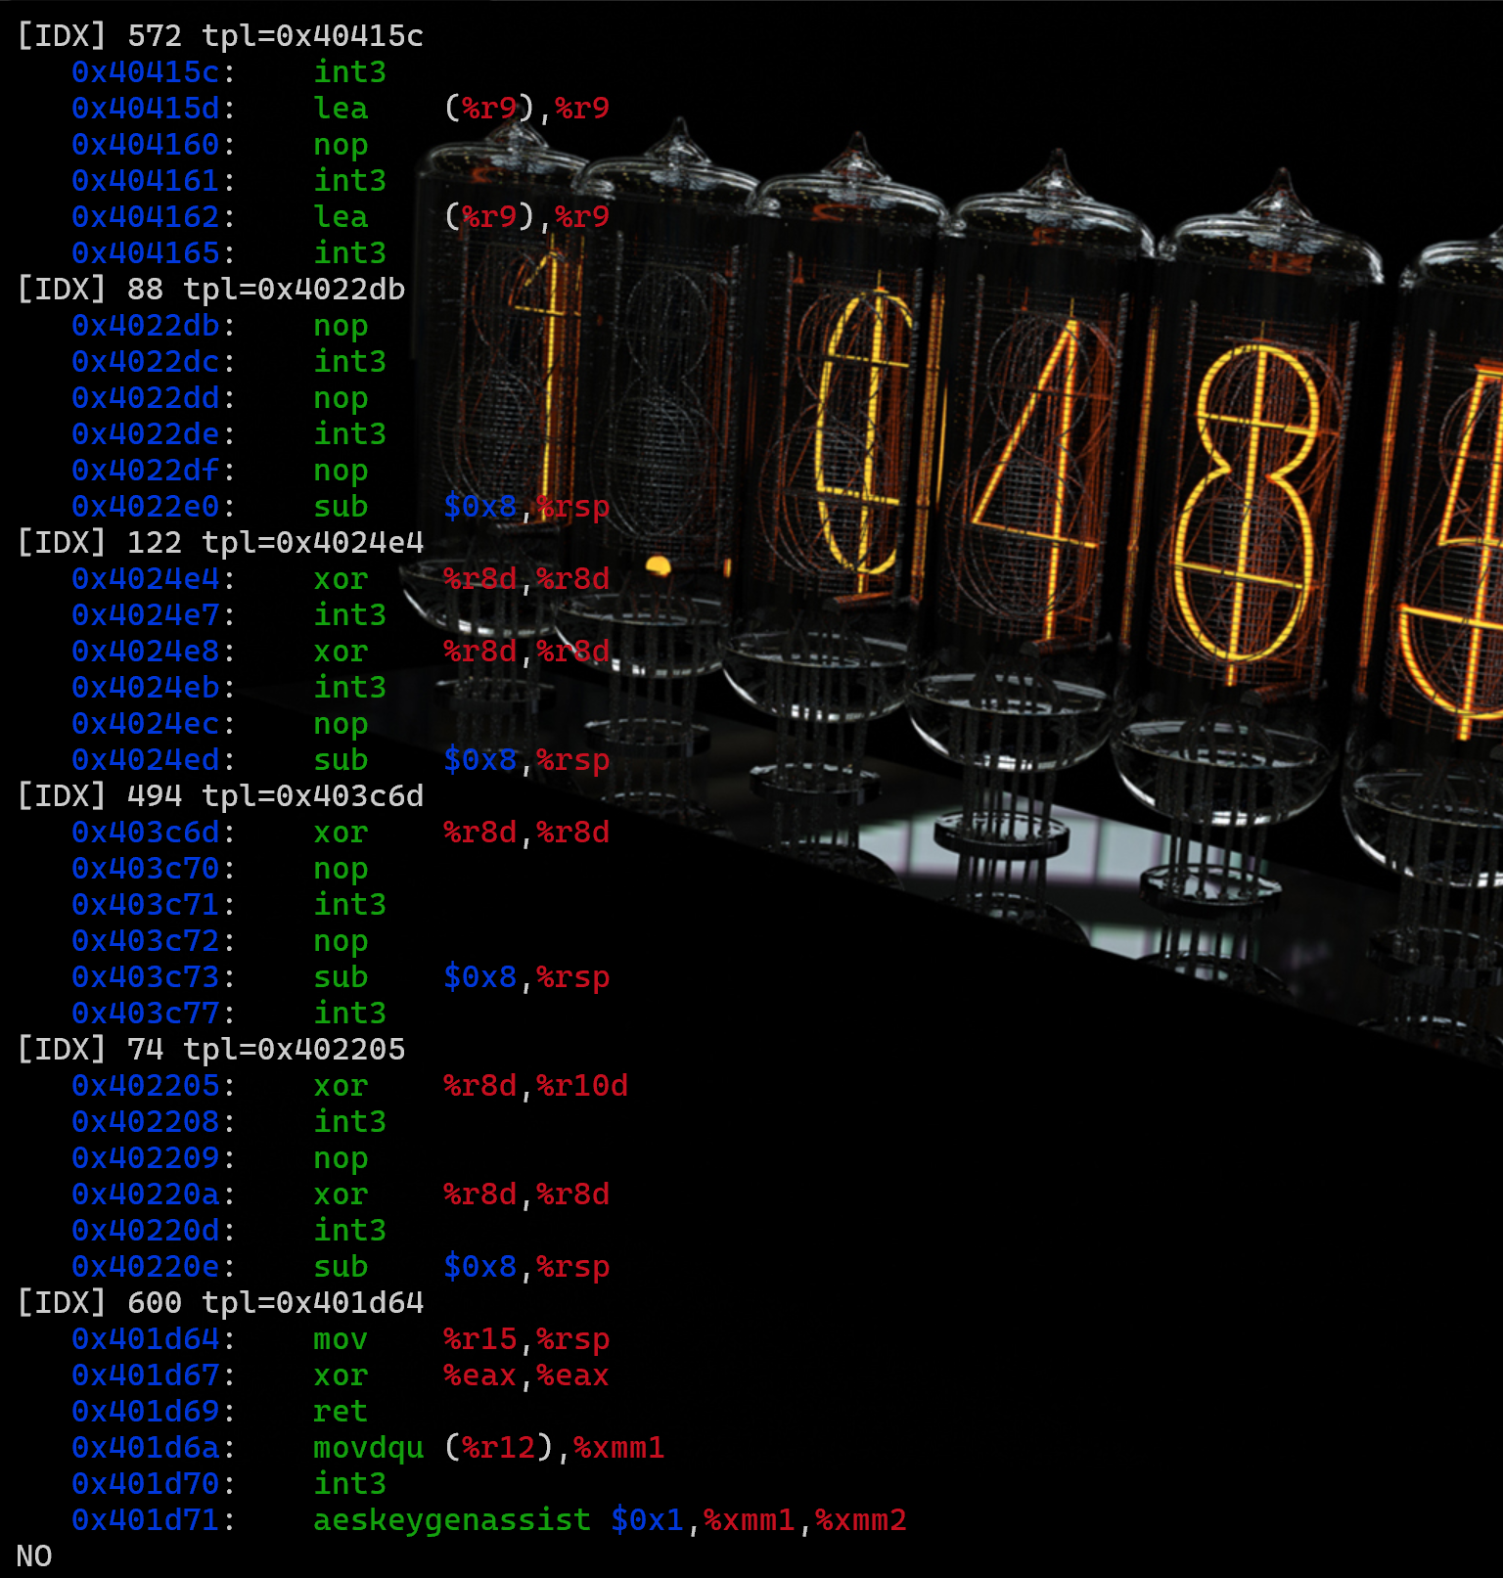Click the "[IDX] 494 tpl=0x403c6d" header
Screen dimensions: 1503x1578
(x=220, y=795)
